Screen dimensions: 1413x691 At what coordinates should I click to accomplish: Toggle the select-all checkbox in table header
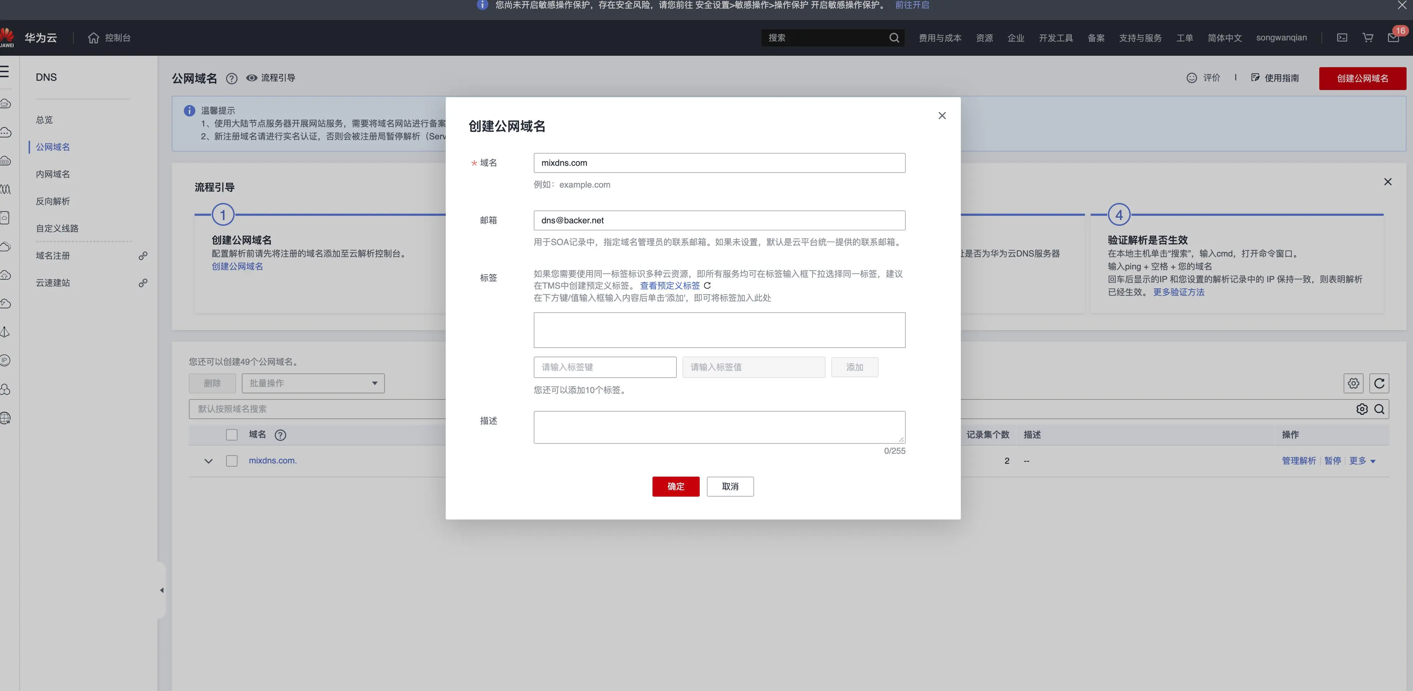tap(231, 434)
